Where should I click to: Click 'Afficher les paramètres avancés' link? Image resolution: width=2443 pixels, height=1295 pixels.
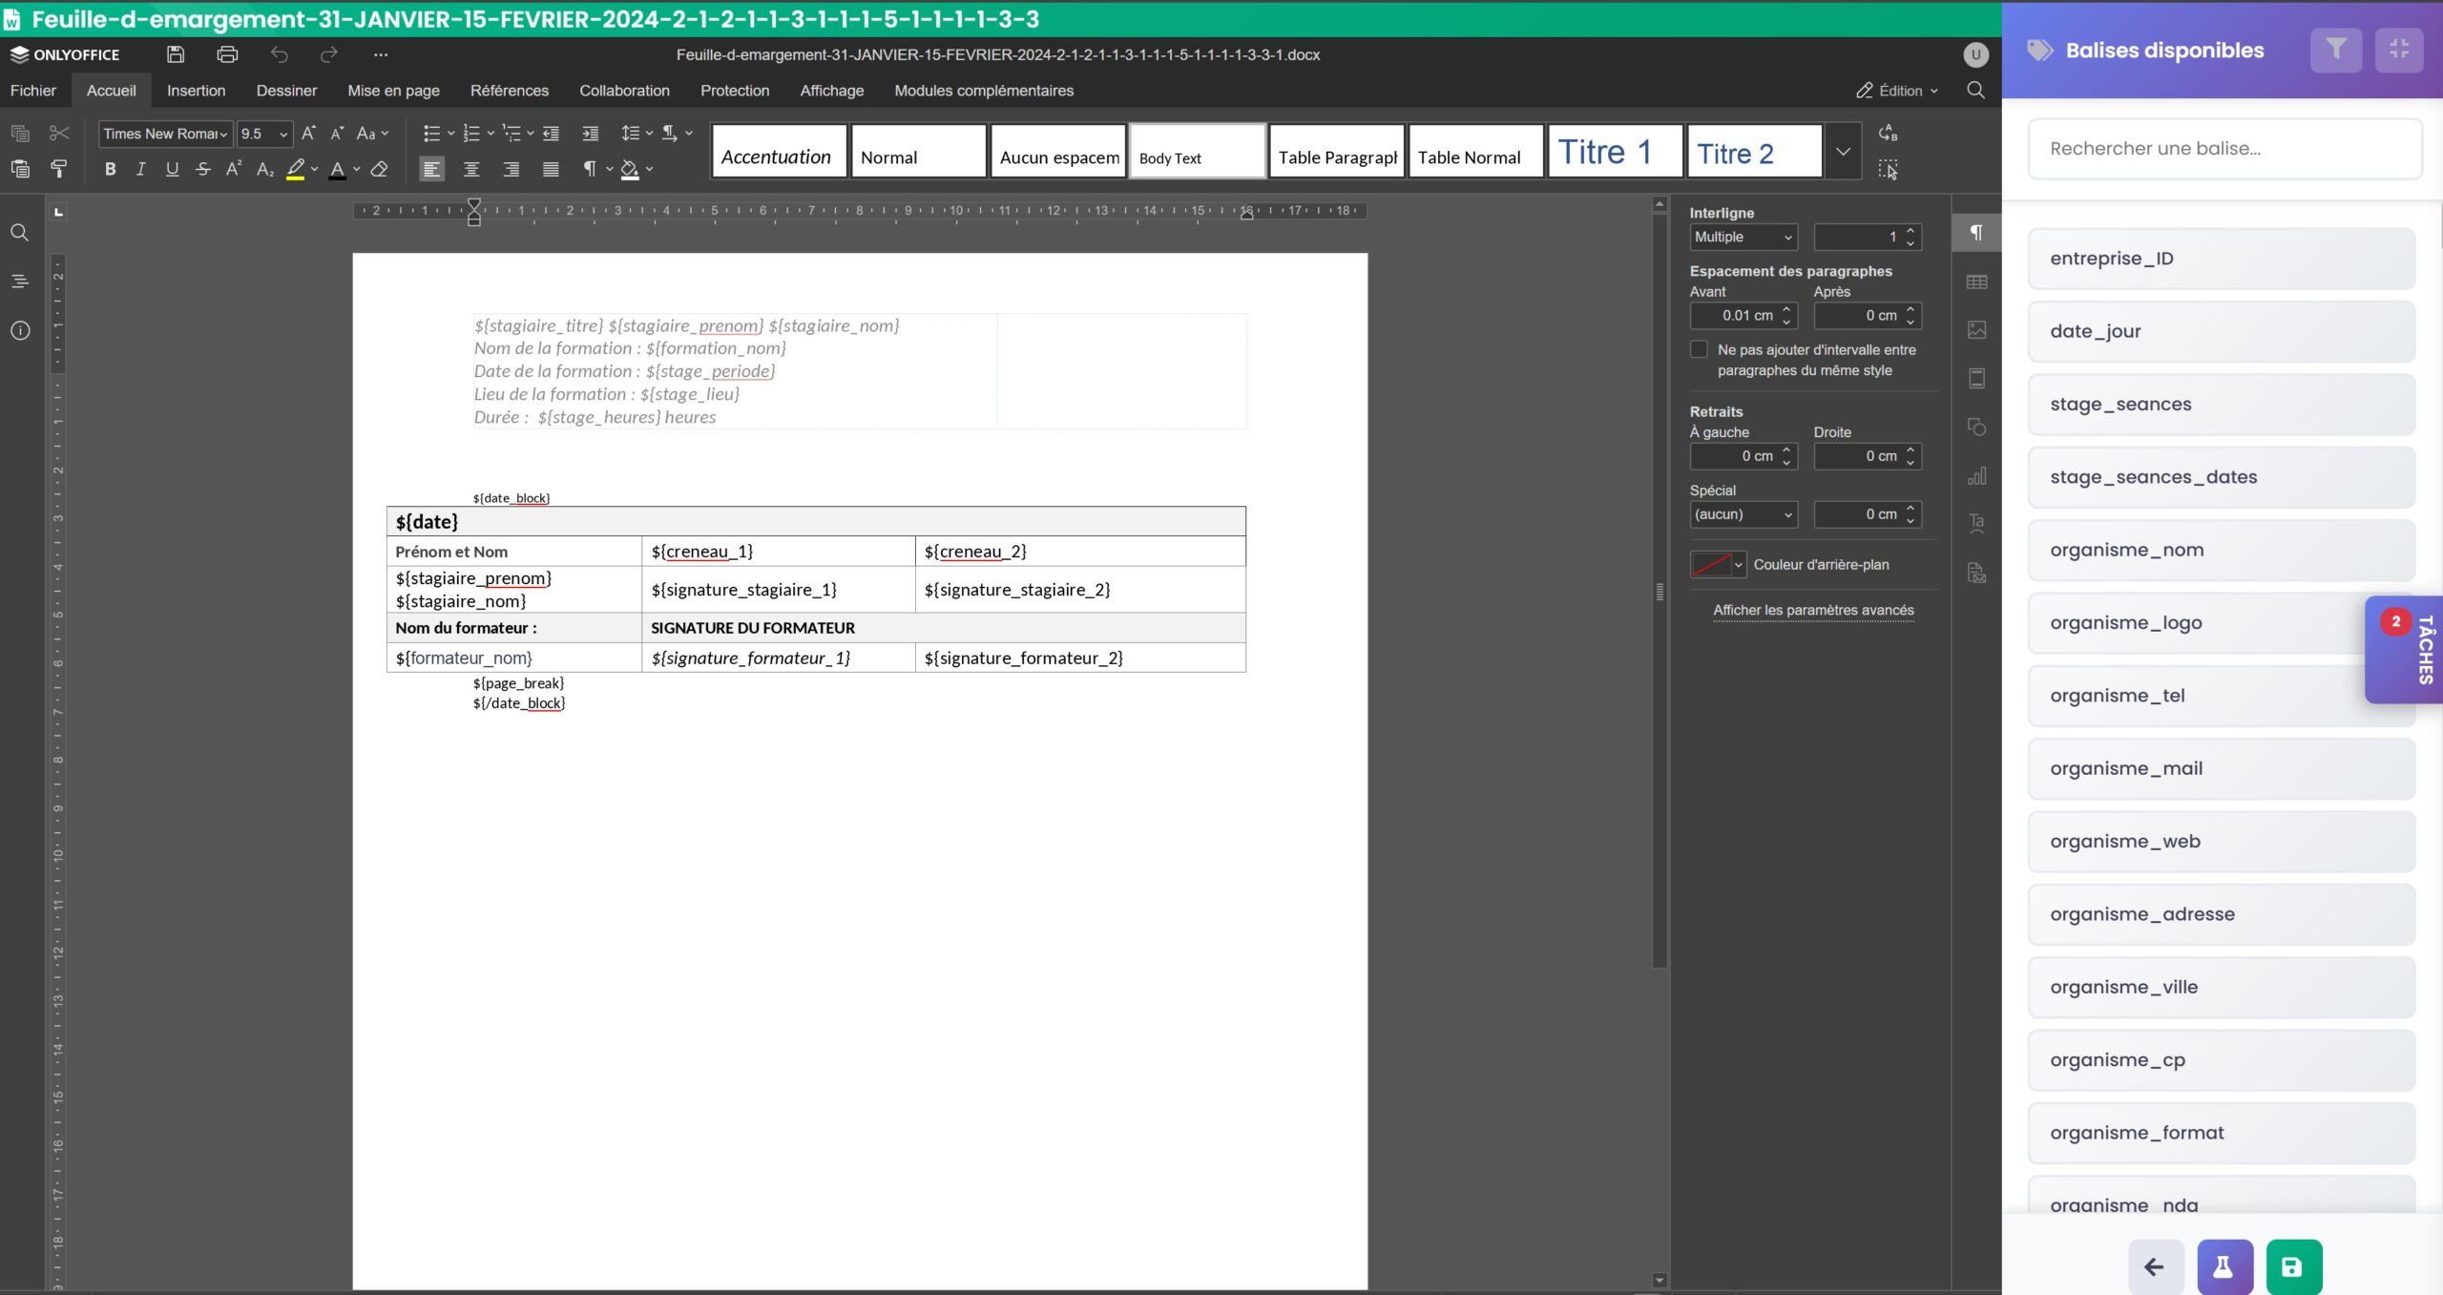(x=1812, y=610)
